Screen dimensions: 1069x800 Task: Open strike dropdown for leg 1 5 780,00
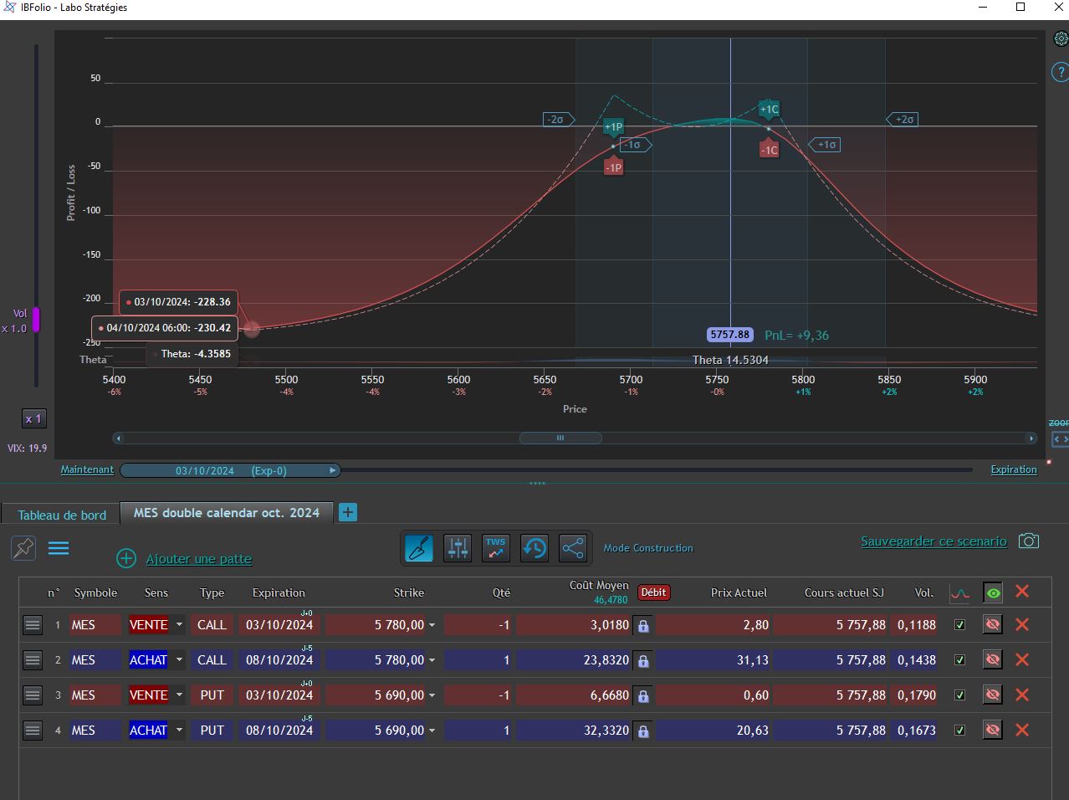coord(432,625)
